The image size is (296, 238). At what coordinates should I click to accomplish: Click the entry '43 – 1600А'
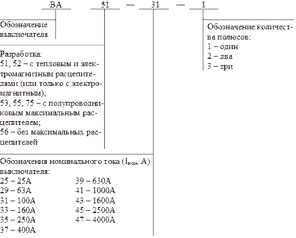95,201
